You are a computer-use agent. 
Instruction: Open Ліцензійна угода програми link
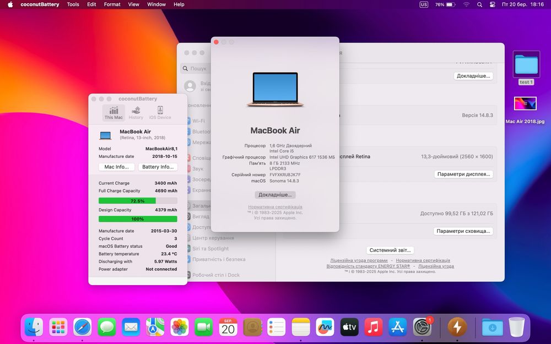click(x=359, y=260)
